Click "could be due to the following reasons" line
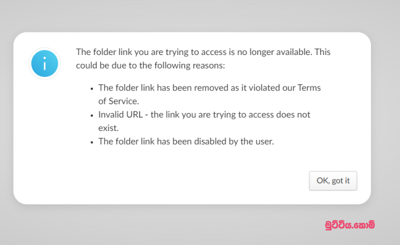The width and height of the screenshot is (400, 245). 150,65
